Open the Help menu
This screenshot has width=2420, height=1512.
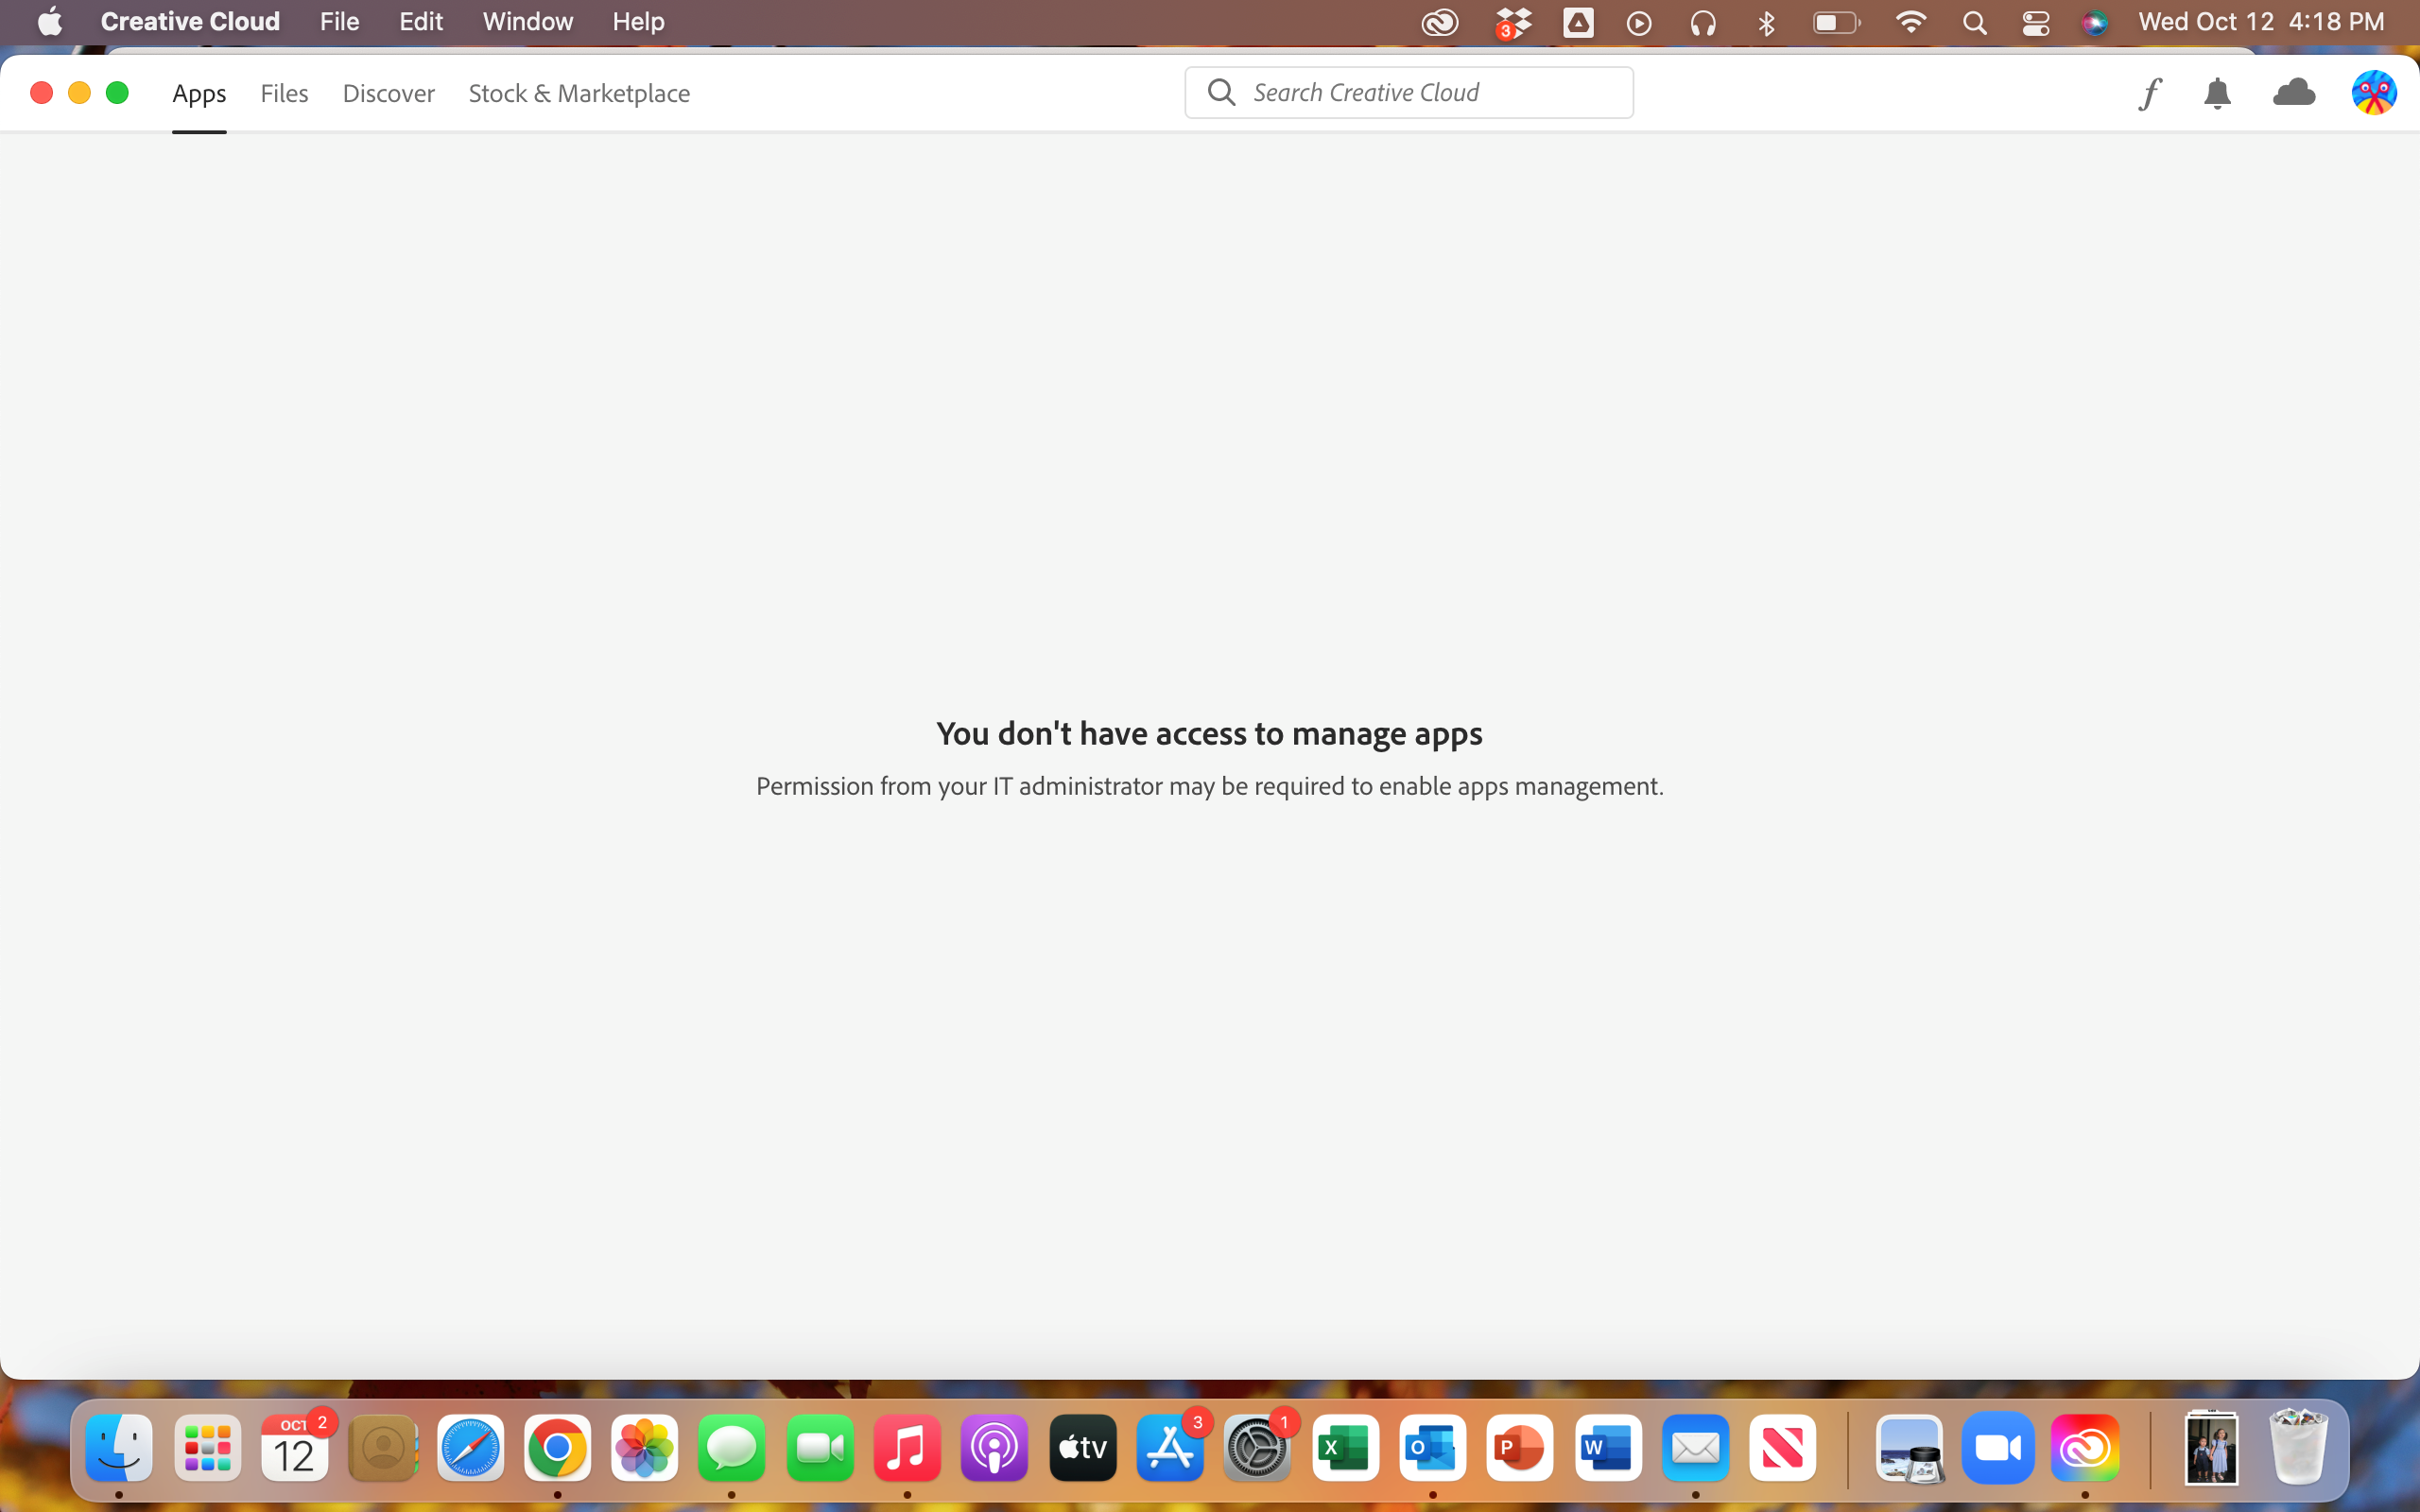638,22
